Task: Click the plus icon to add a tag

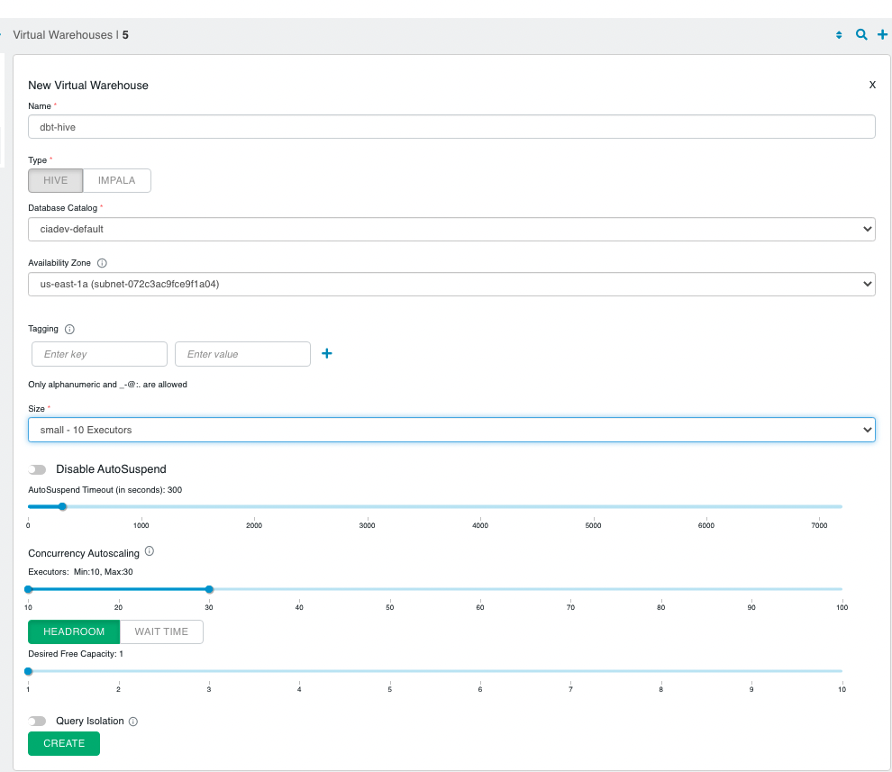Action: 326,353
